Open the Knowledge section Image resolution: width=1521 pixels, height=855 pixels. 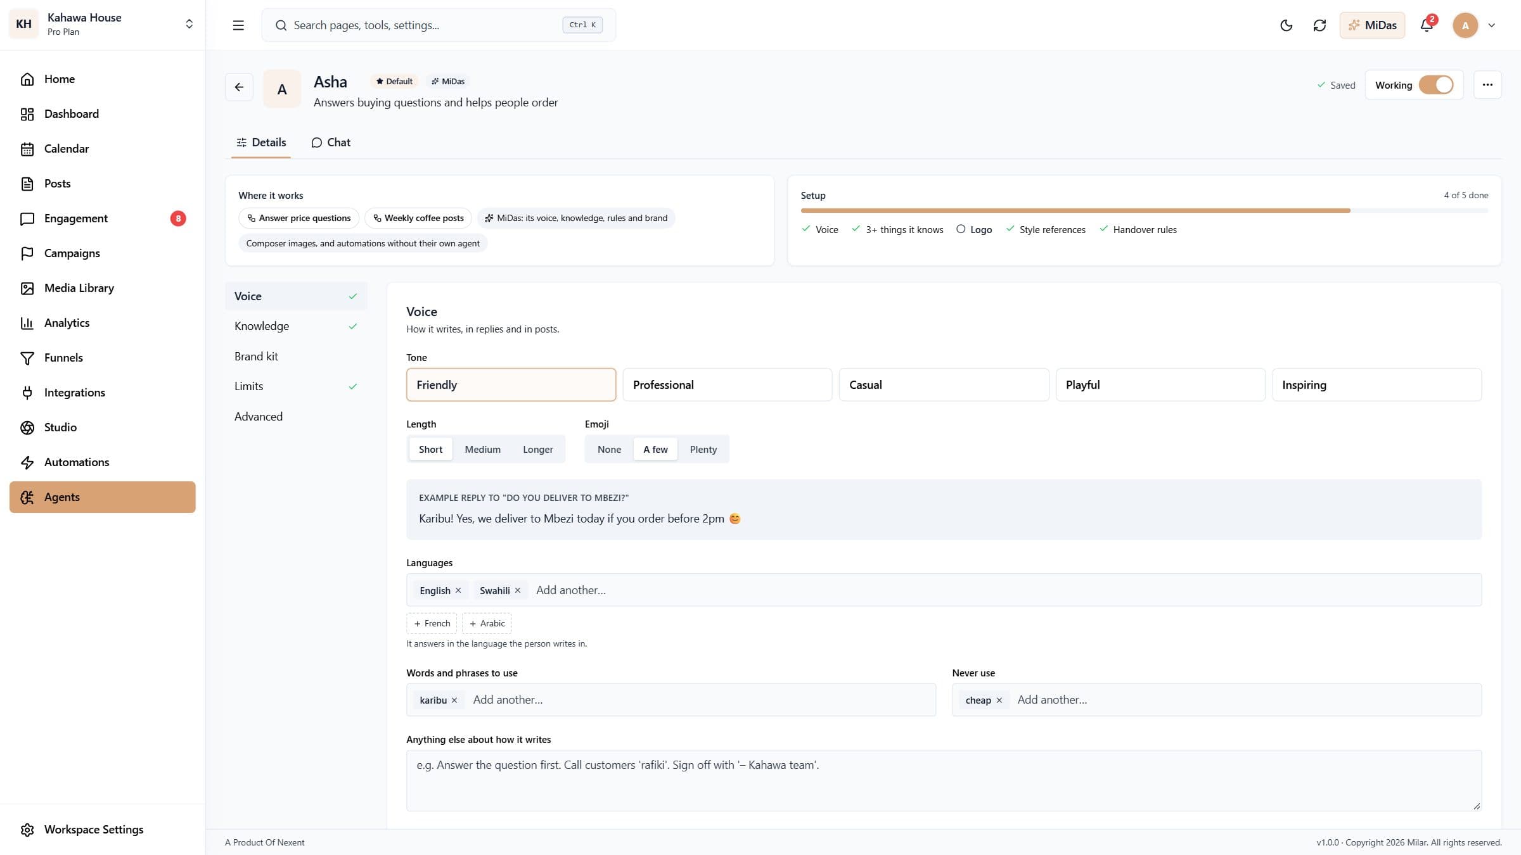pyautogui.click(x=296, y=326)
